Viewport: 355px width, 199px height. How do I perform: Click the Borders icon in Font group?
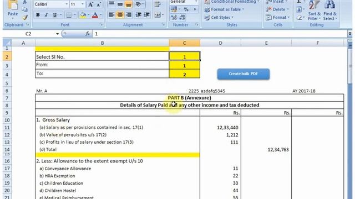pos(69,15)
